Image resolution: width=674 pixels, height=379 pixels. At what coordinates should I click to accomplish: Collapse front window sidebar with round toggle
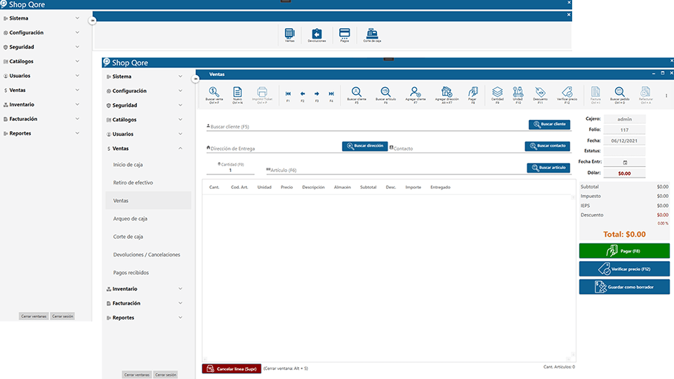(x=196, y=79)
